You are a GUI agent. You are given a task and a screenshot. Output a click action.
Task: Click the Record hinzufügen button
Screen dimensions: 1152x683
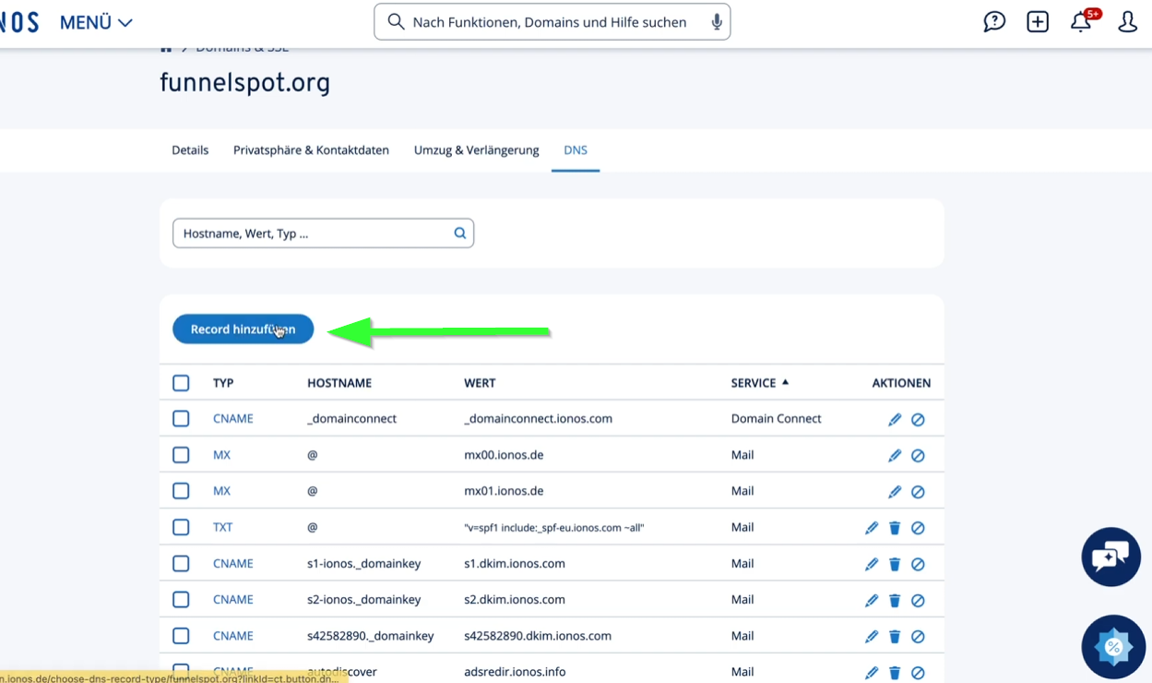click(x=243, y=330)
